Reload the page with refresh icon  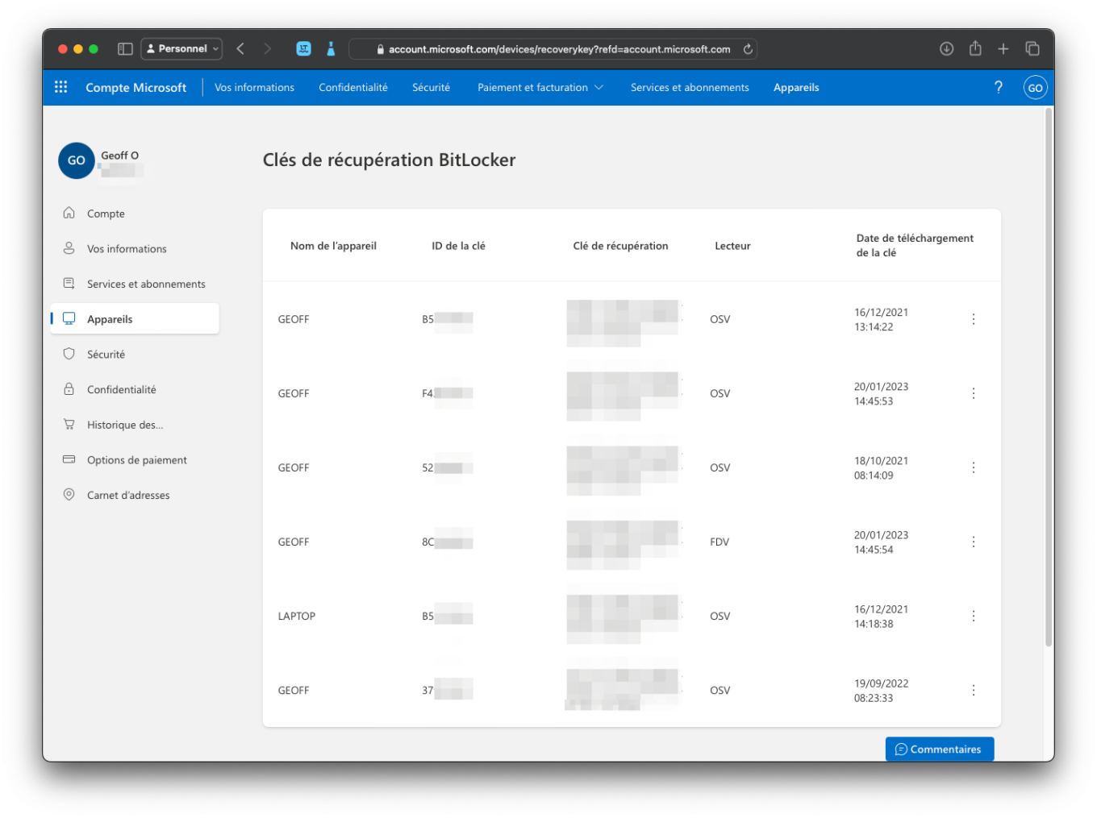coord(748,49)
